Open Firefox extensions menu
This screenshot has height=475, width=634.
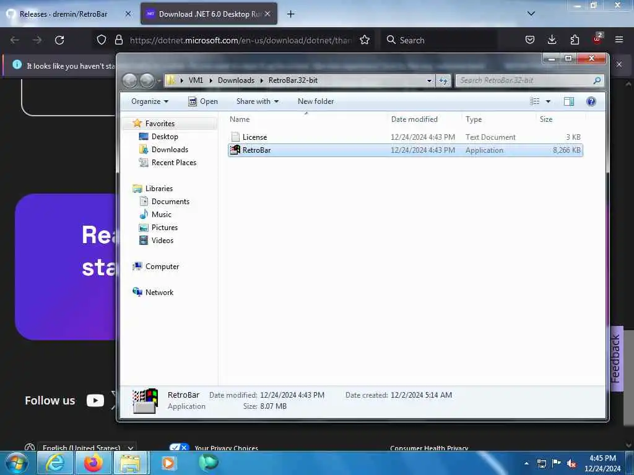click(575, 40)
